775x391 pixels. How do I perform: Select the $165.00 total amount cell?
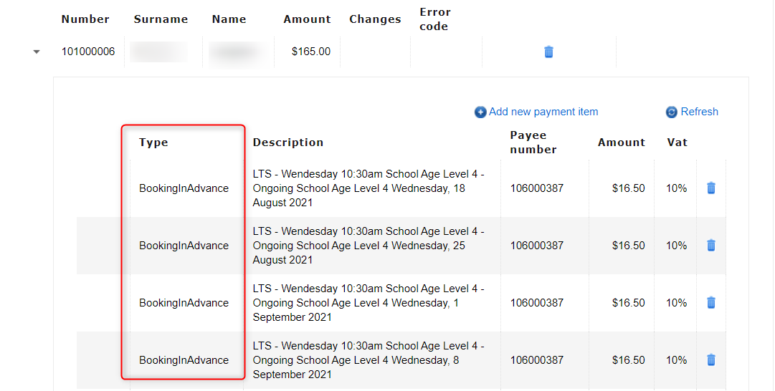310,52
